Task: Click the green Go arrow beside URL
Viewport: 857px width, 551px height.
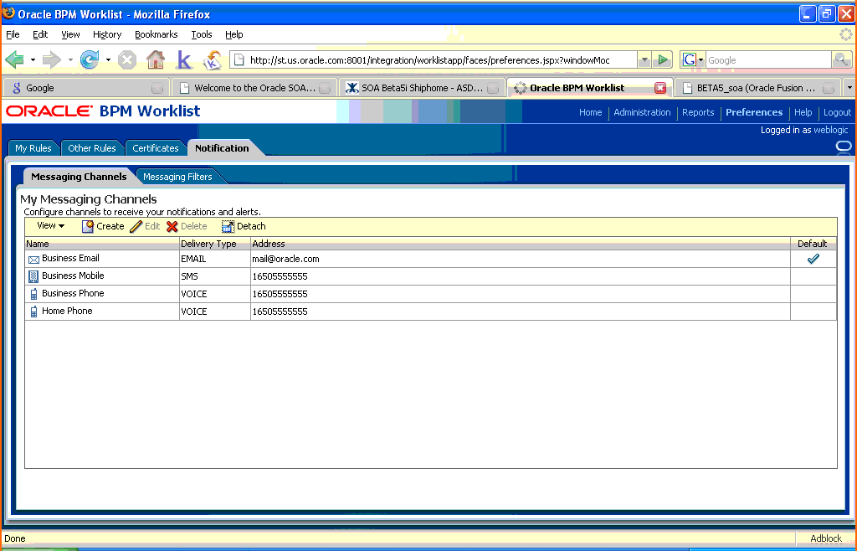Action: 663,60
